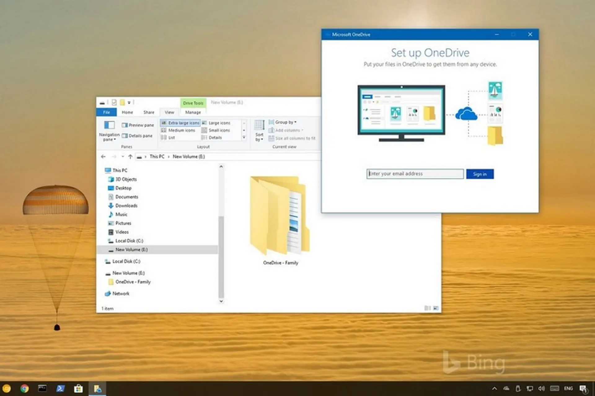
Task: Choose Extra large icons layout
Action: pos(180,123)
